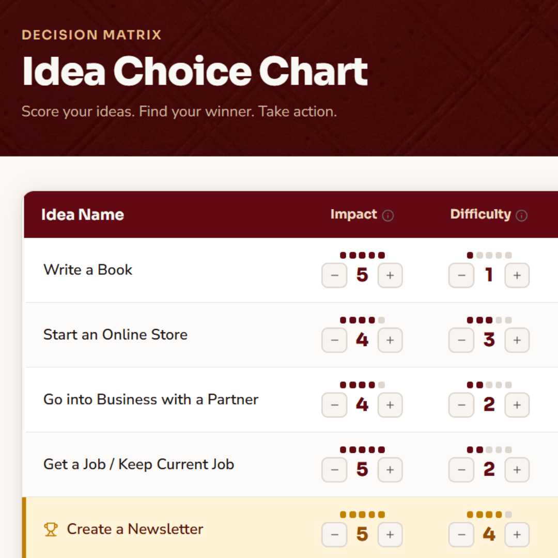Increase Difficulty for Write a Book
The width and height of the screenshot is (558, 558).
pyautogui.click(x=517, y=275)
